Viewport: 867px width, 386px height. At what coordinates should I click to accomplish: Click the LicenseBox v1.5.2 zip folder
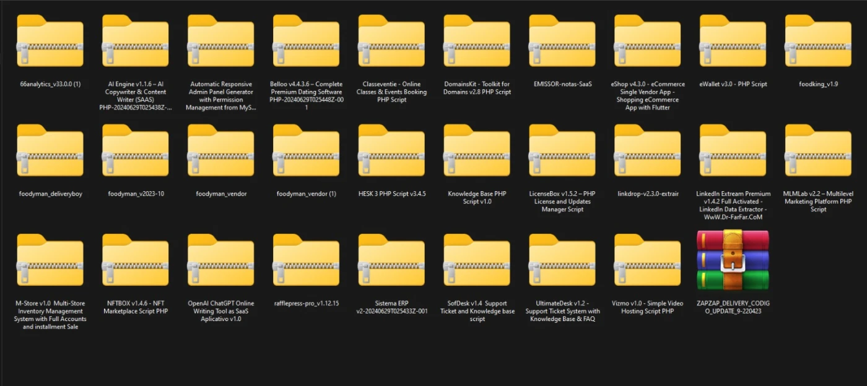(x=562, y=151)
